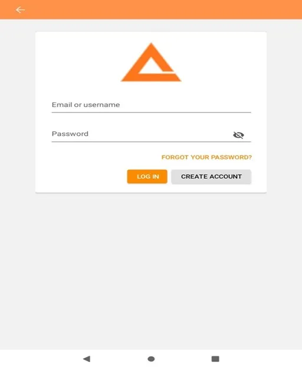Click the "Email or username" placeholder text

click(86, 105)
